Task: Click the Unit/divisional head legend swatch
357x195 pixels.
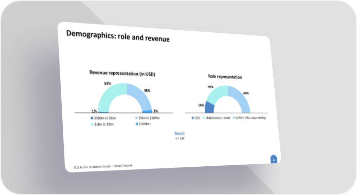Action: (x=204, y=118)
